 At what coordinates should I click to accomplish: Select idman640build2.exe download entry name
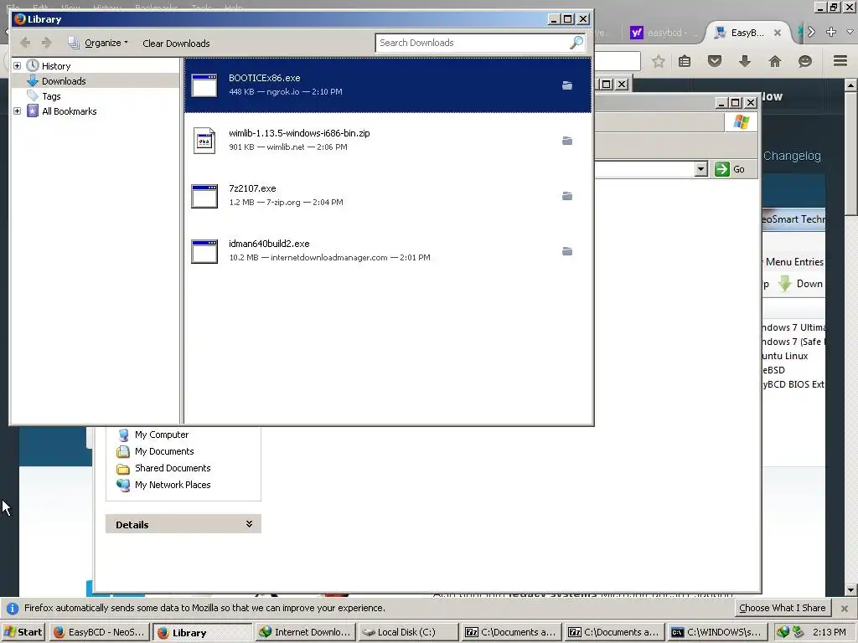pyautogui.click(x=269, y=244)
